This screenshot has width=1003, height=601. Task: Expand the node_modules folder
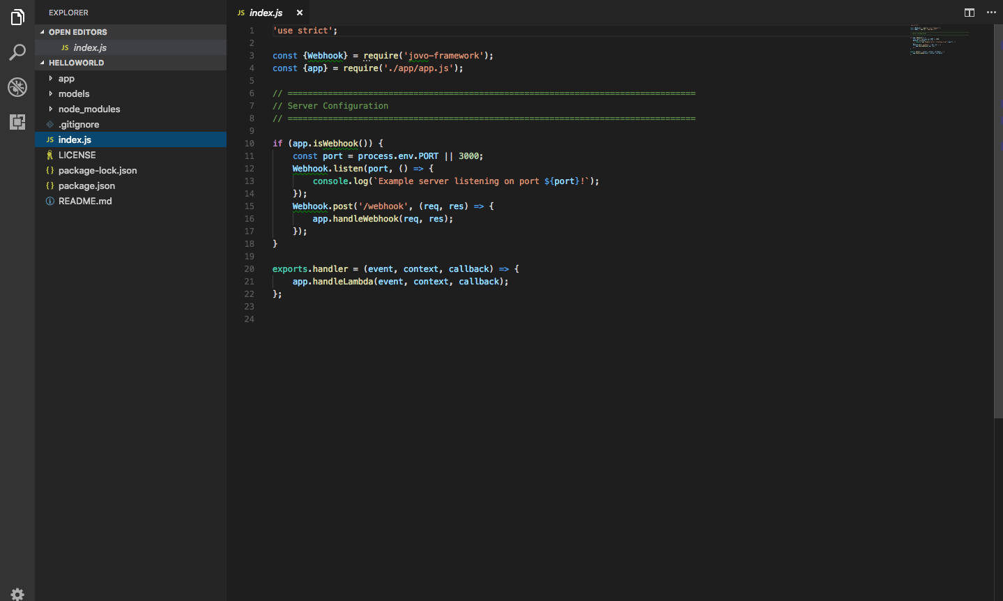click(130, 109)
